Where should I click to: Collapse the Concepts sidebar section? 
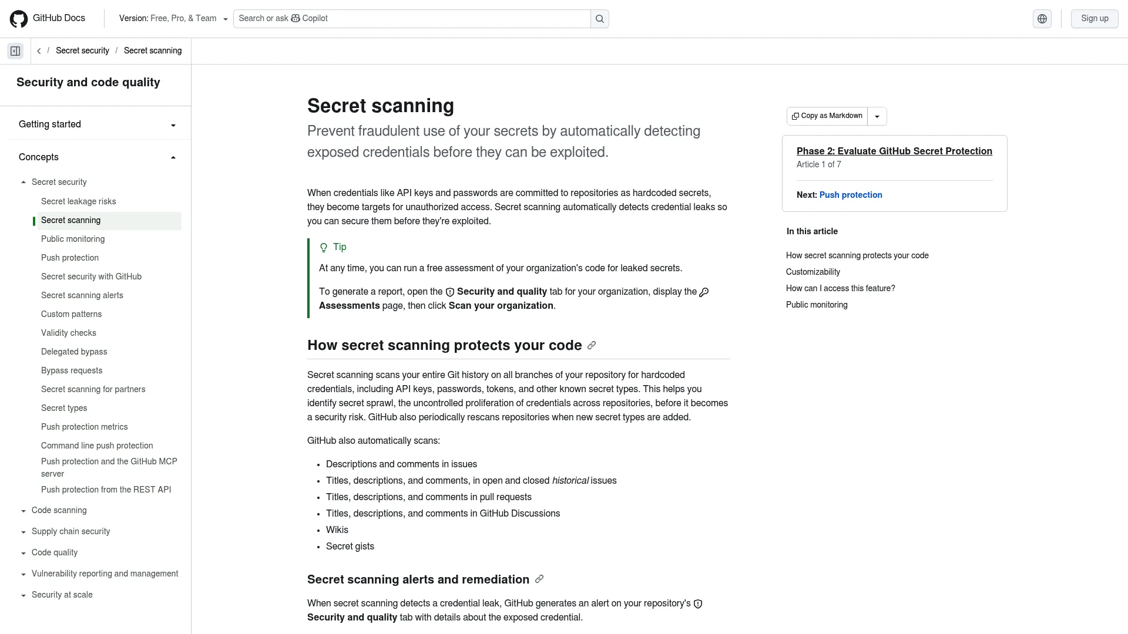pyautogui.click(x=98, y=157)
